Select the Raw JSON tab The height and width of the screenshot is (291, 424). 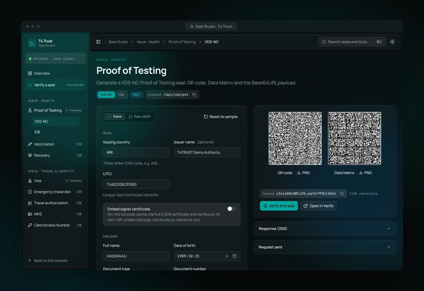(140, 117)
